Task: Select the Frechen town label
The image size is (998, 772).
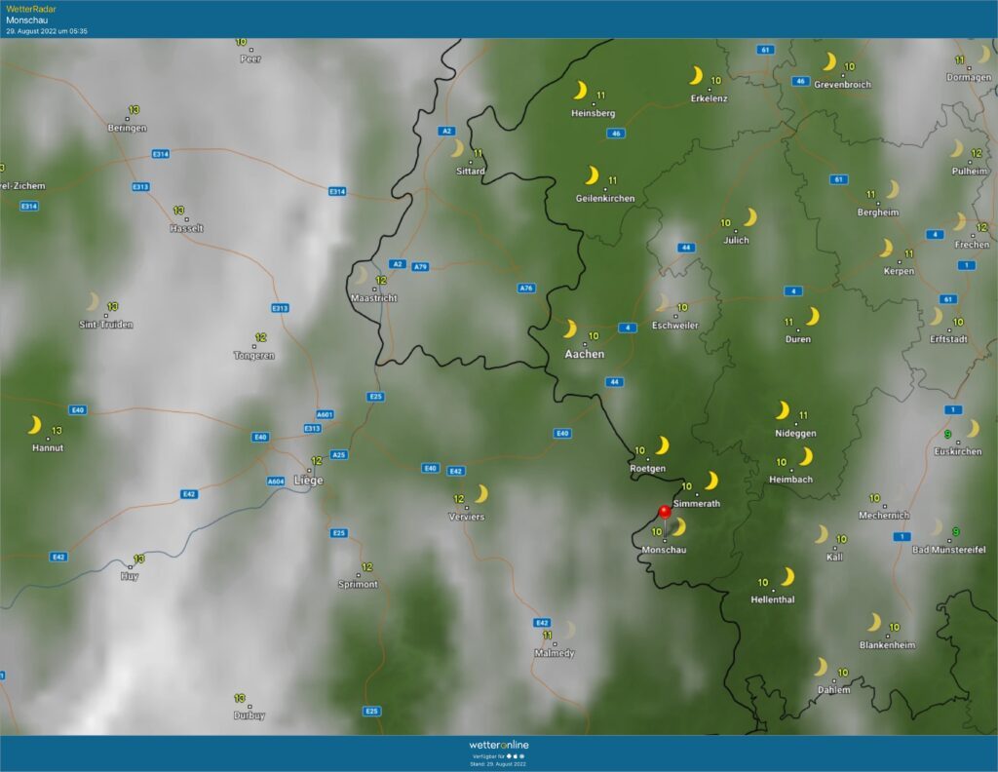Action: tap(972, 245)
